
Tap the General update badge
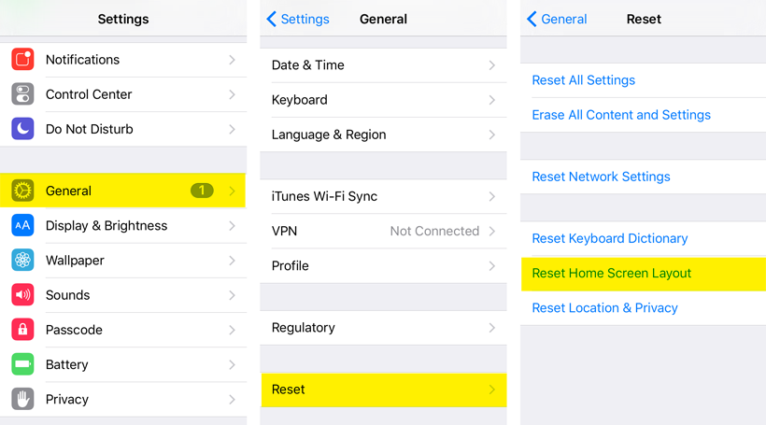(x=202, y=191)
